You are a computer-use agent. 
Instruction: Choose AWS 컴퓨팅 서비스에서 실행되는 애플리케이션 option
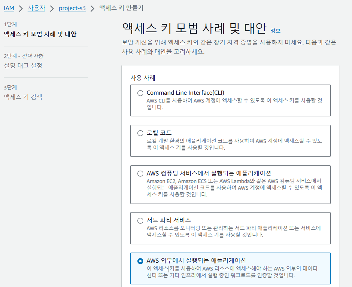tap(140, 174)
